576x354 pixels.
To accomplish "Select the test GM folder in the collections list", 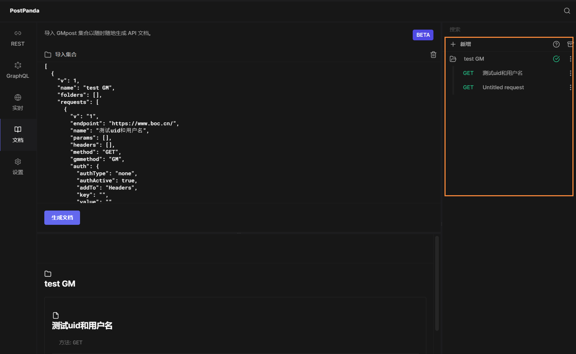I will [474, 59].
